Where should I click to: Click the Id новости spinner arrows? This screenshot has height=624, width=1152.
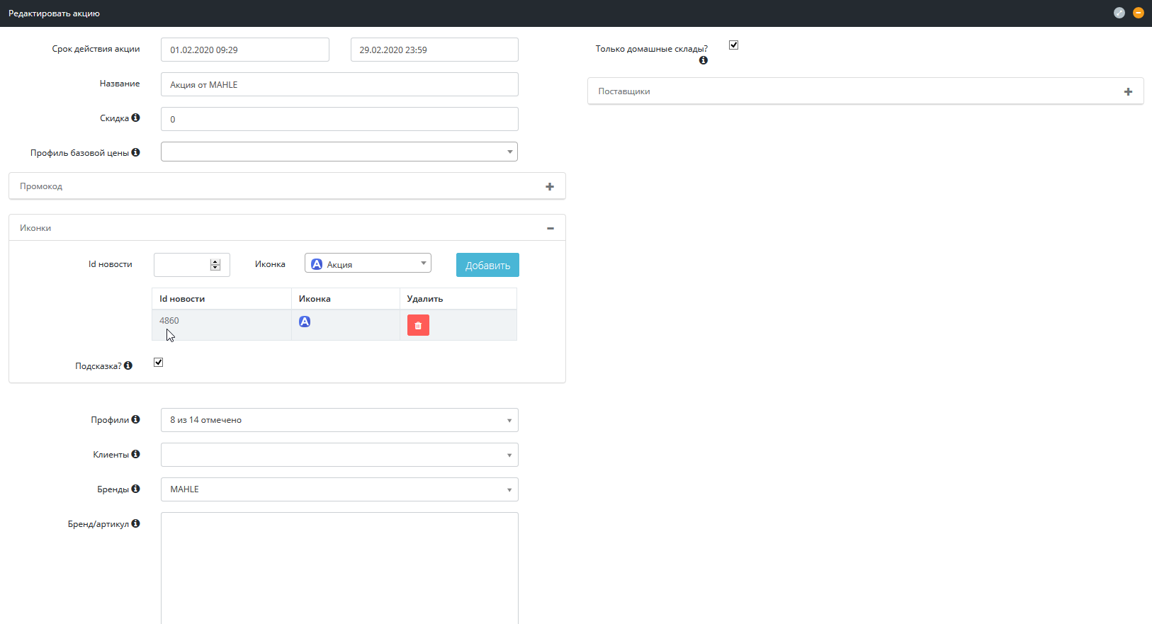[215, 265]
